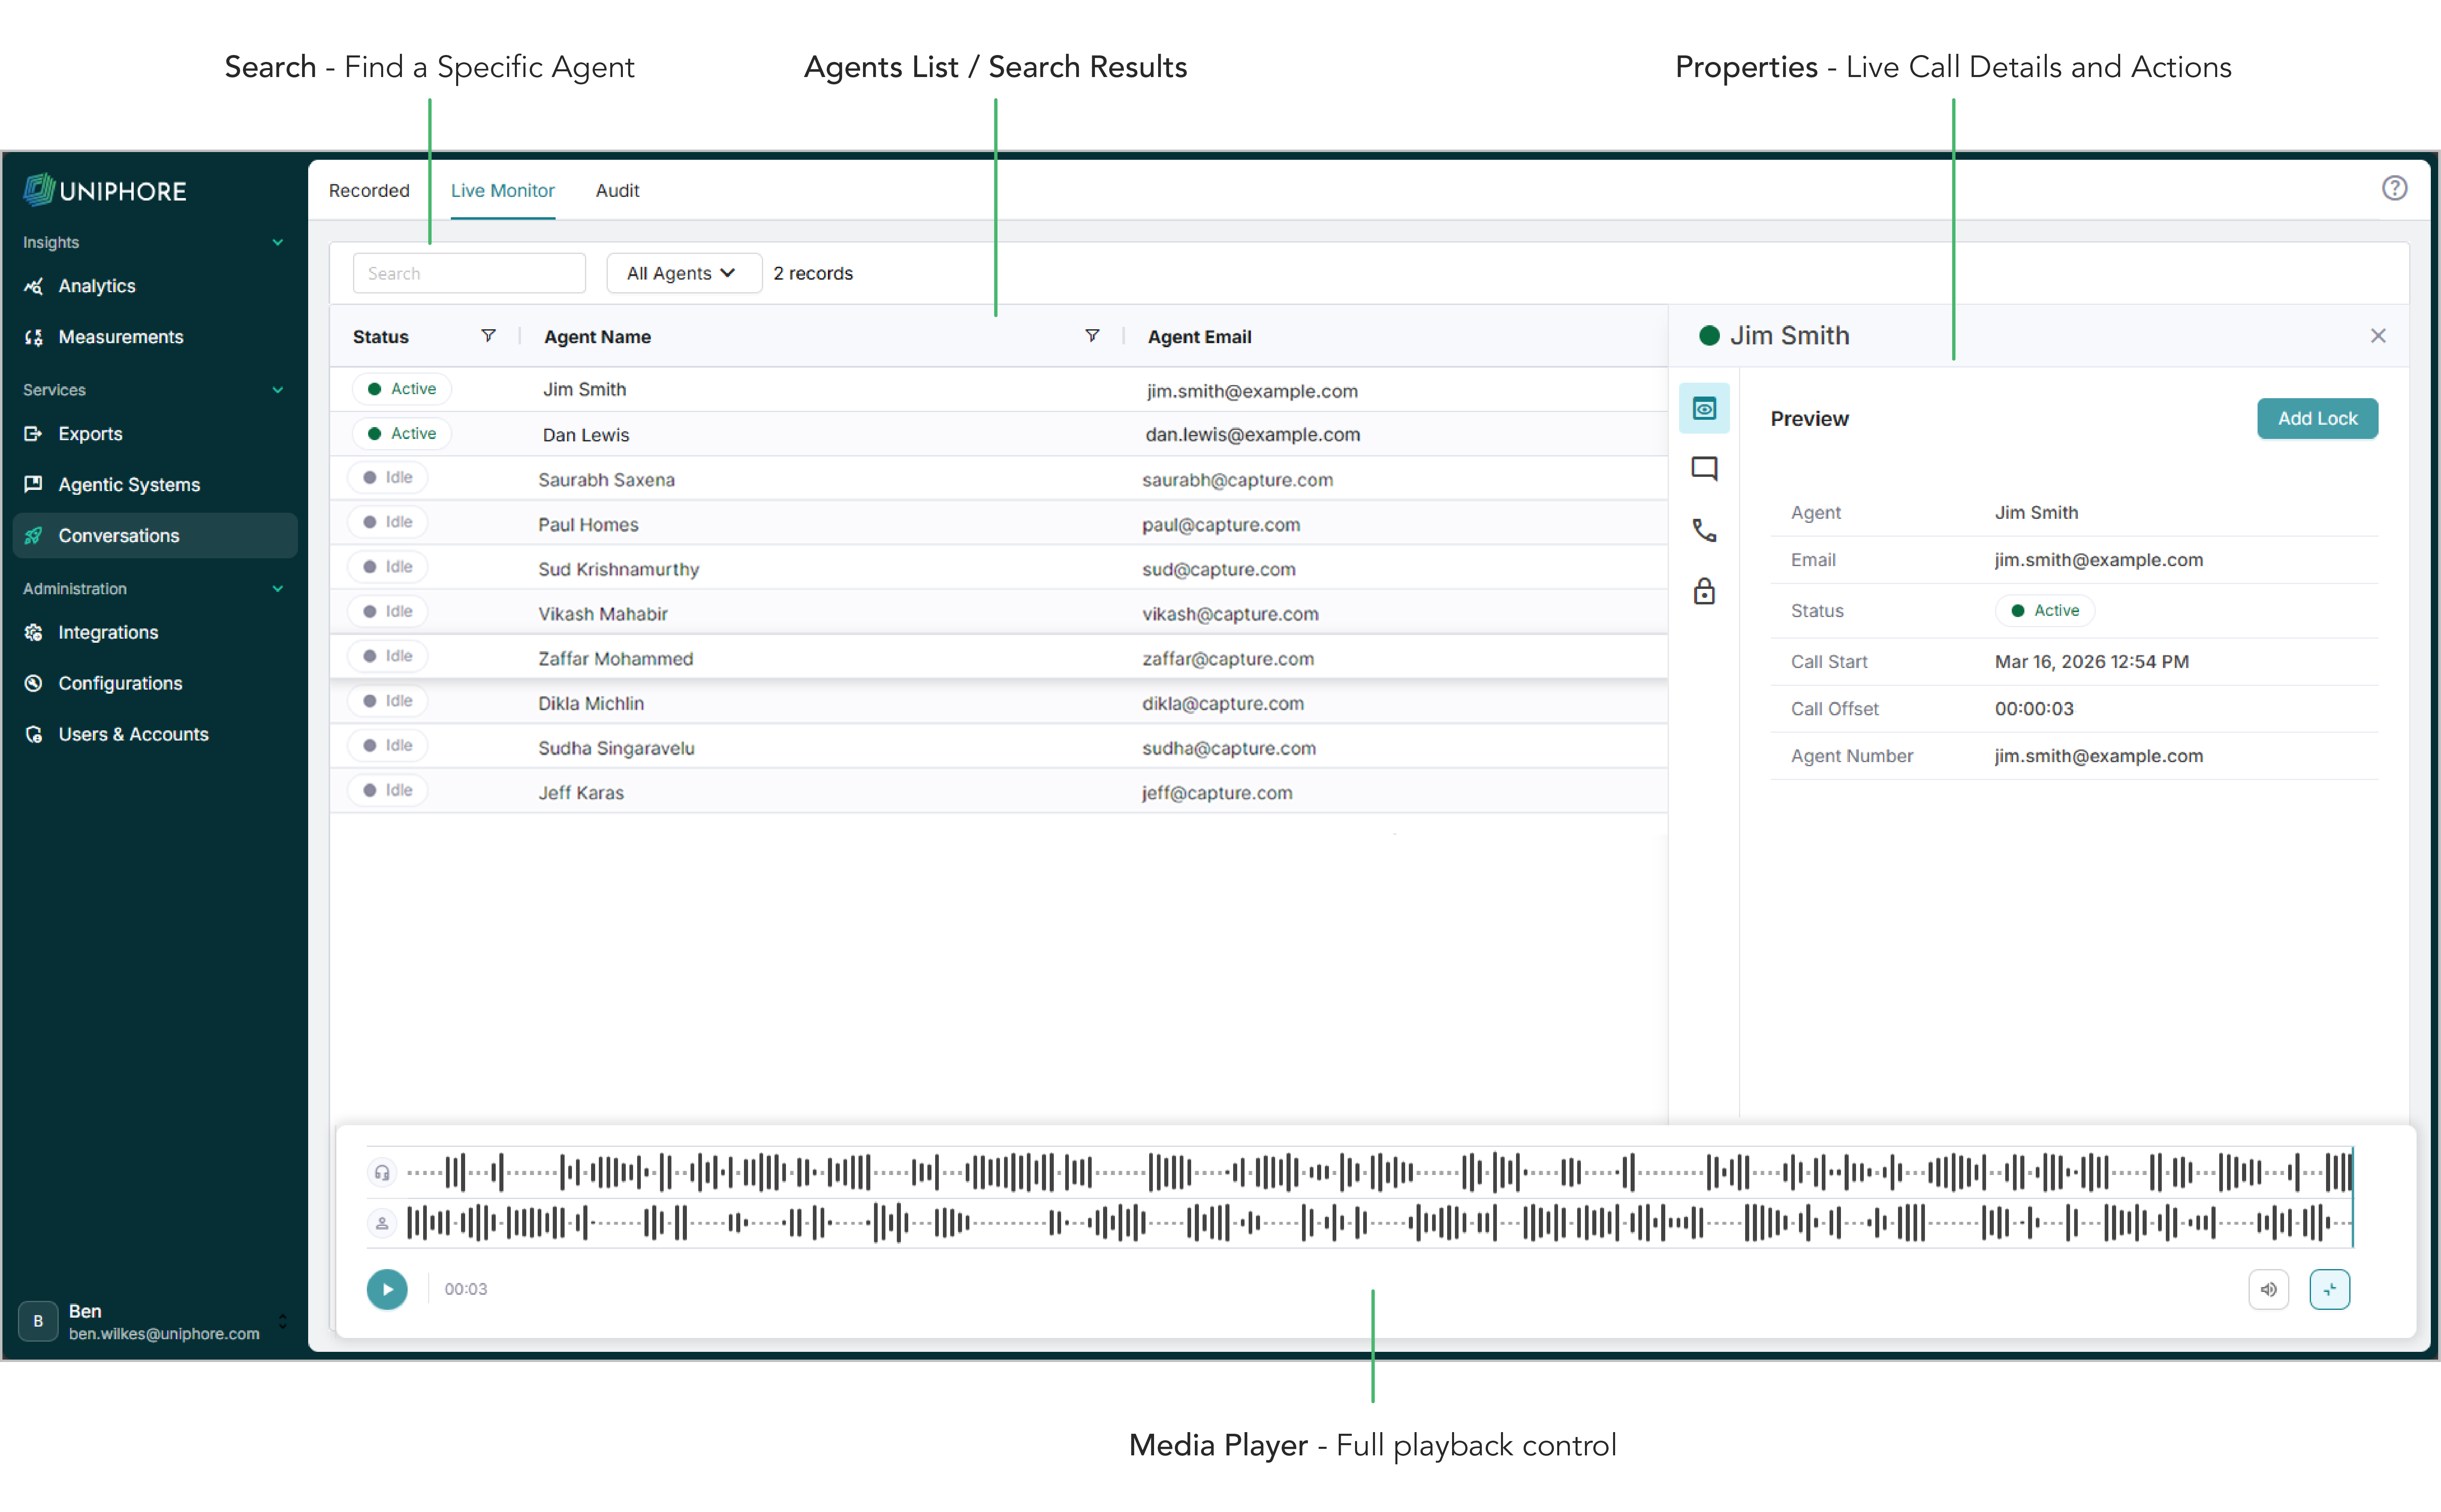Screen dimensions: 2441x1512
Task: Click the 2 records count label
Action: pos(812,273)
